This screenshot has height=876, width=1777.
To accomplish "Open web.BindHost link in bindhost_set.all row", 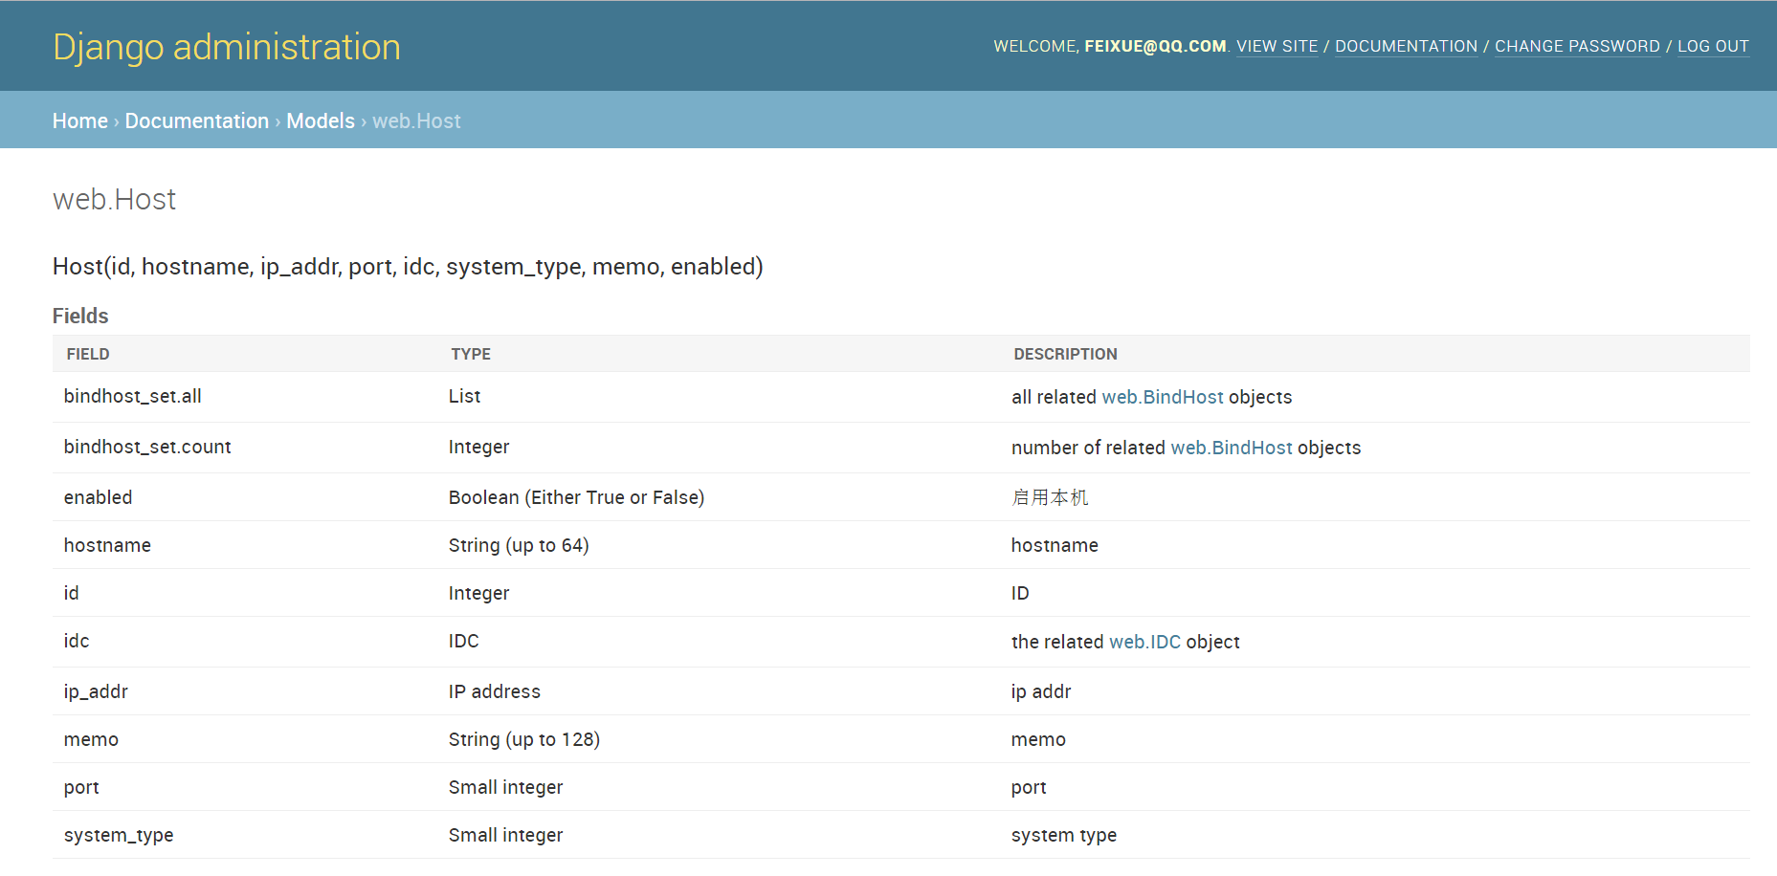I will 1163,397.
